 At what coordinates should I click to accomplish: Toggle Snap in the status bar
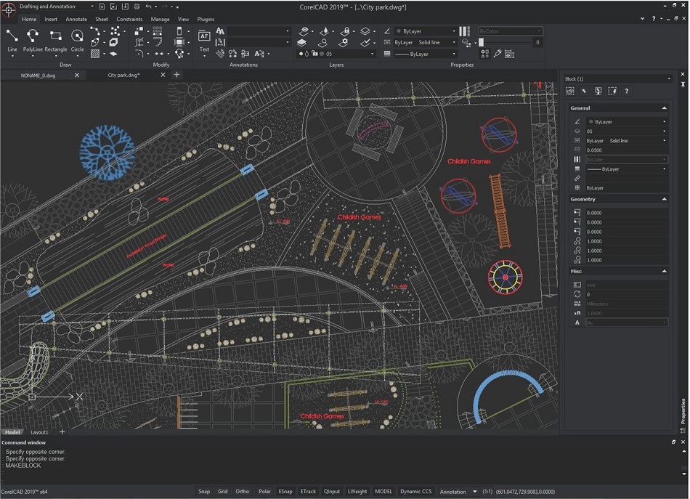[204, 492]
